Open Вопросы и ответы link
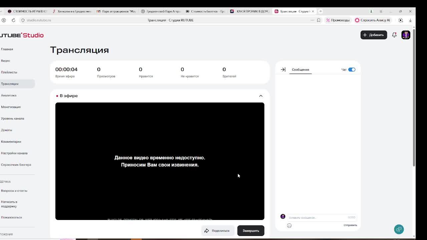The width and height of the screenshot is (427, 240). pos(14,191)
